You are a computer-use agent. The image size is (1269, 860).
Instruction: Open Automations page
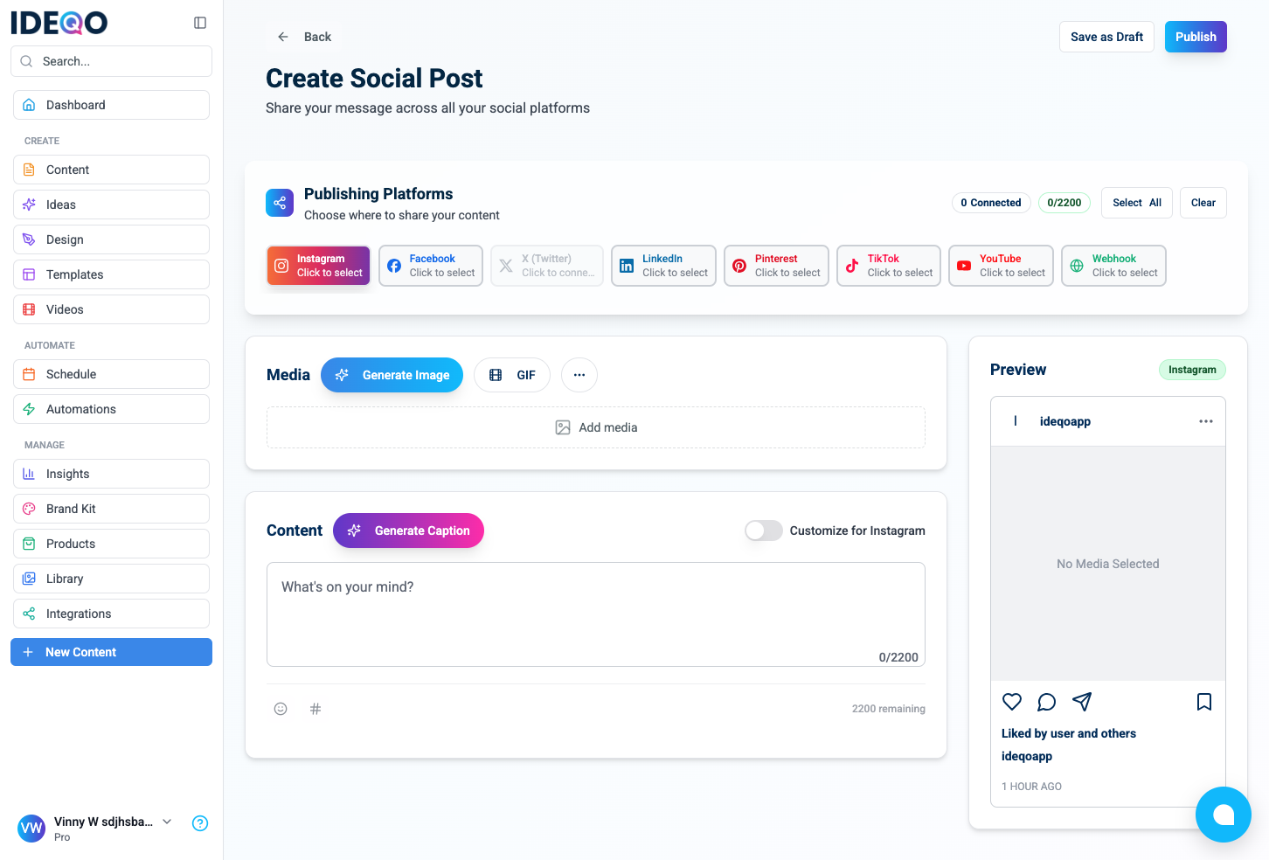[111, 409]
